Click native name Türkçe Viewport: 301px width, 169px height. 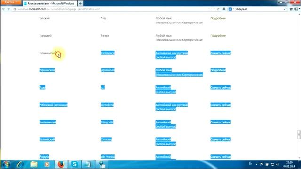pos(104,36)
